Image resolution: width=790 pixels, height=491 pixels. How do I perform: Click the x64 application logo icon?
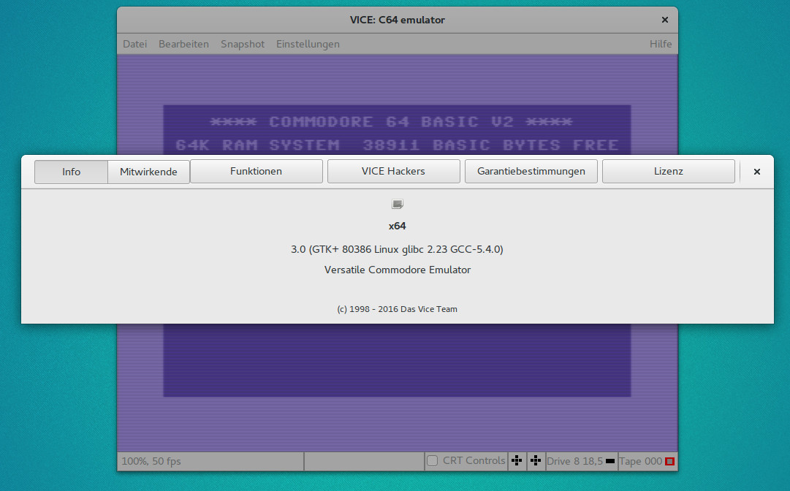coord(397,205)
